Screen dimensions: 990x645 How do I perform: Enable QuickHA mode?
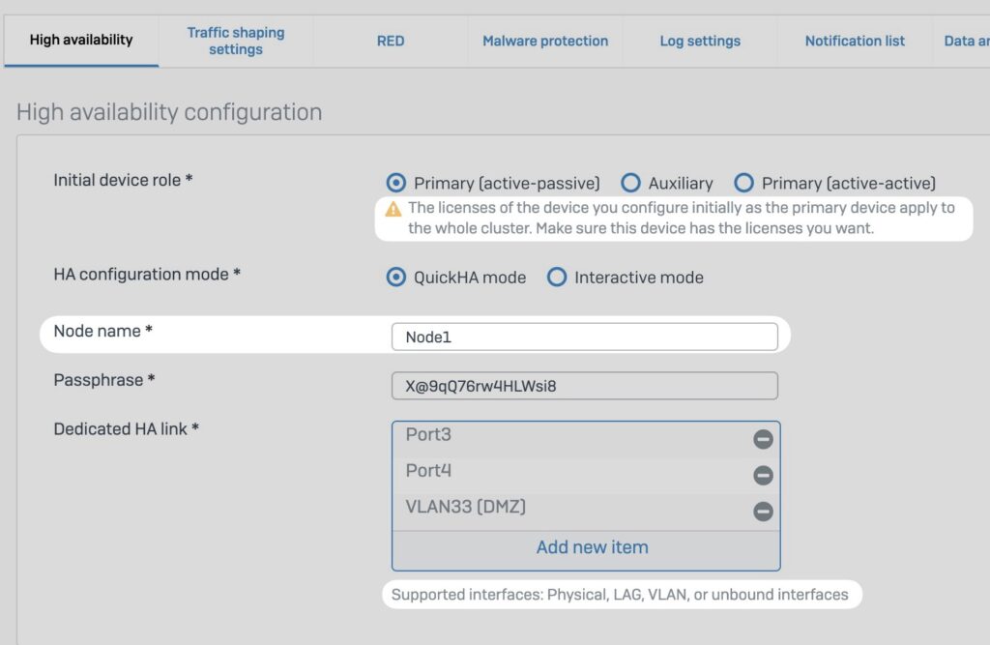[395, 278]
